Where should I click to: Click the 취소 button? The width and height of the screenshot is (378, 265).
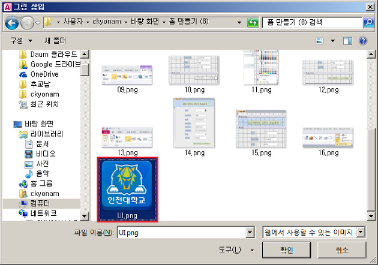coord(342,250)
